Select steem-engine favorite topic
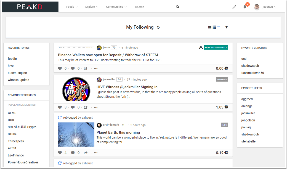The image size is (287, 169). click(17, 73)
